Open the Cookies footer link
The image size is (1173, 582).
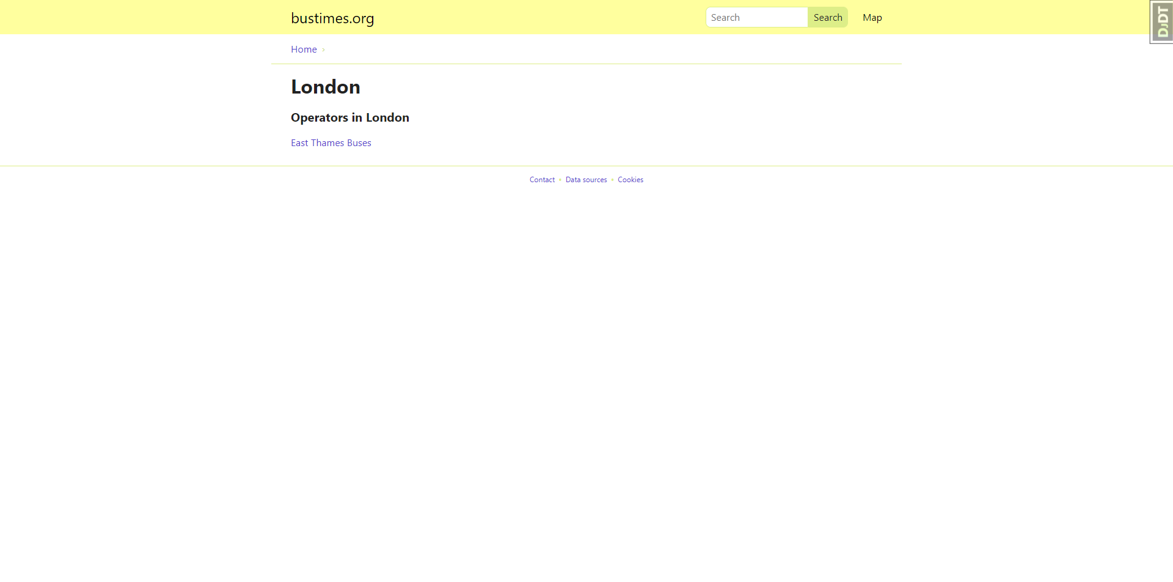(x=630, y=180)
